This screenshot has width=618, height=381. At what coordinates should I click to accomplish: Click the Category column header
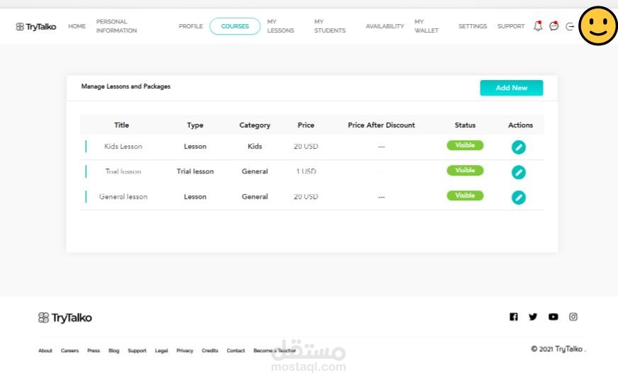[254, 125]
